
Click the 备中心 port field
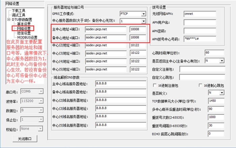click(x=139, y=37)
